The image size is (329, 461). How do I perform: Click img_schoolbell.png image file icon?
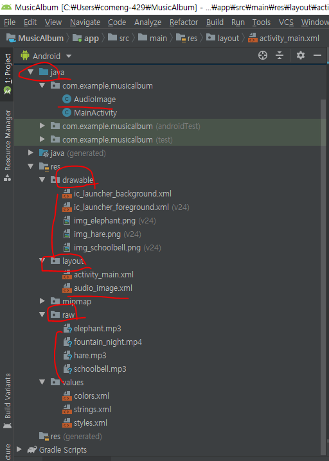[x=67, y=248]
